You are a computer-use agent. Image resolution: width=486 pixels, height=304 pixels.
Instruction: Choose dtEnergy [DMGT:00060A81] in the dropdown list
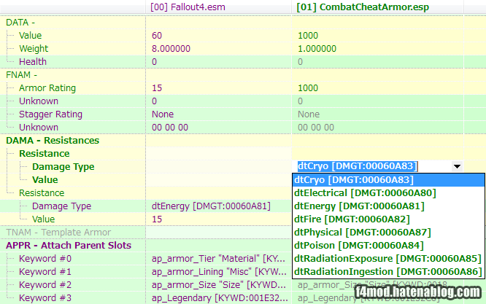pos(388,206)
